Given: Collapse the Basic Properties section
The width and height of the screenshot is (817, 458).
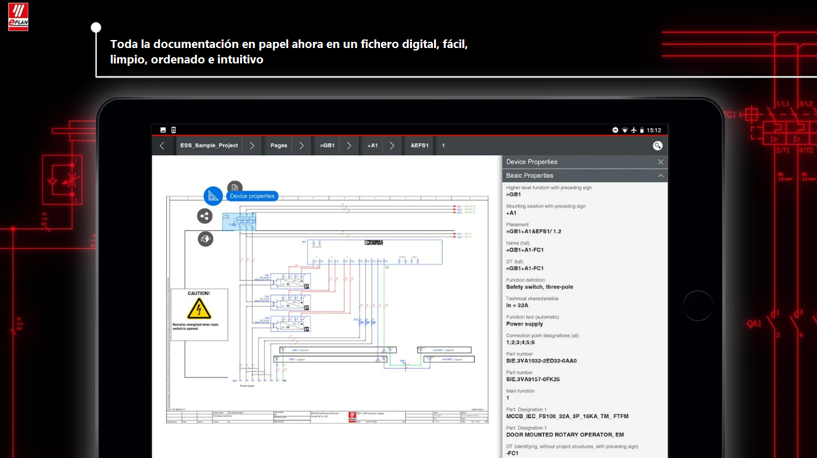Looking at the screenshot, I should click(x=661, y=175).
